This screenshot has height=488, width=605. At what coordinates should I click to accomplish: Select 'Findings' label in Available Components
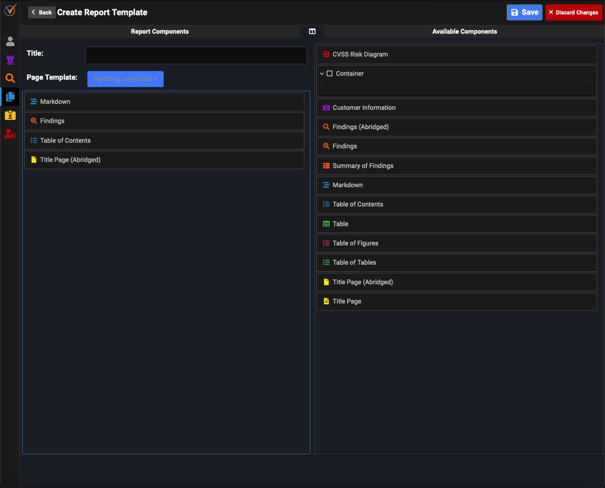345,146
